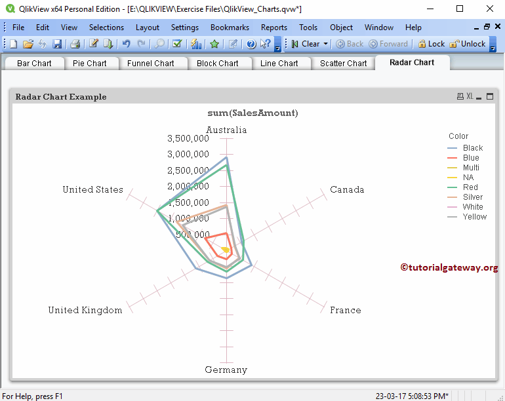Switch to the Pie Chart tab
This screenshot has height=401, width=505.
[90, 64]
